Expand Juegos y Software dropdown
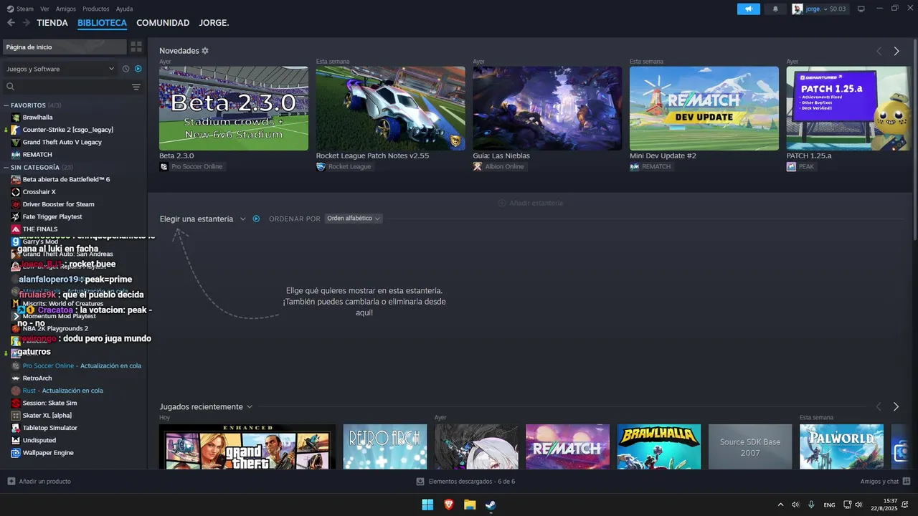 tap(60, 69)
